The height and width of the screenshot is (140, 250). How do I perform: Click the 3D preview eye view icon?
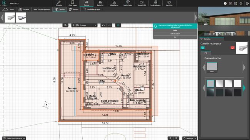click(x=210, y=34)
